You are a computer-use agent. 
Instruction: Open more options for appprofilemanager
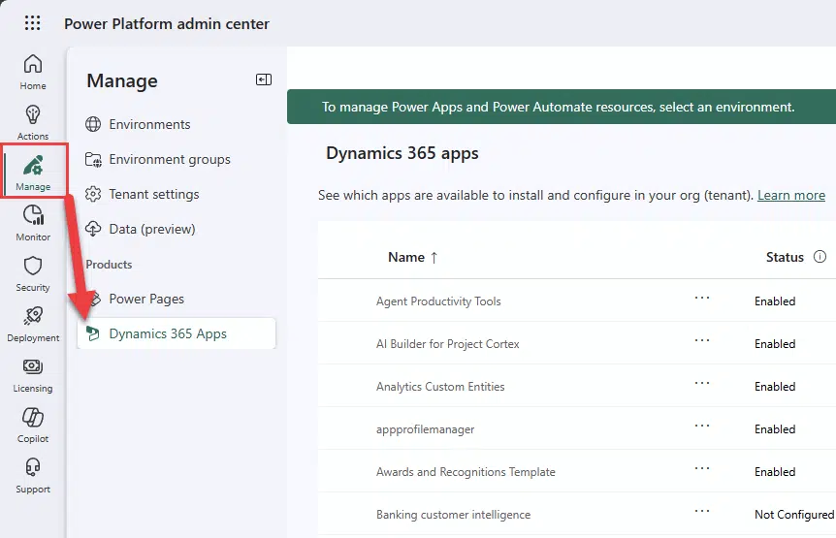(x=702, y=426)
